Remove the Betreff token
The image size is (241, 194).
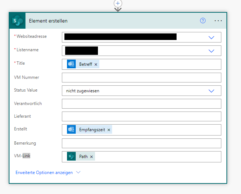96,64
